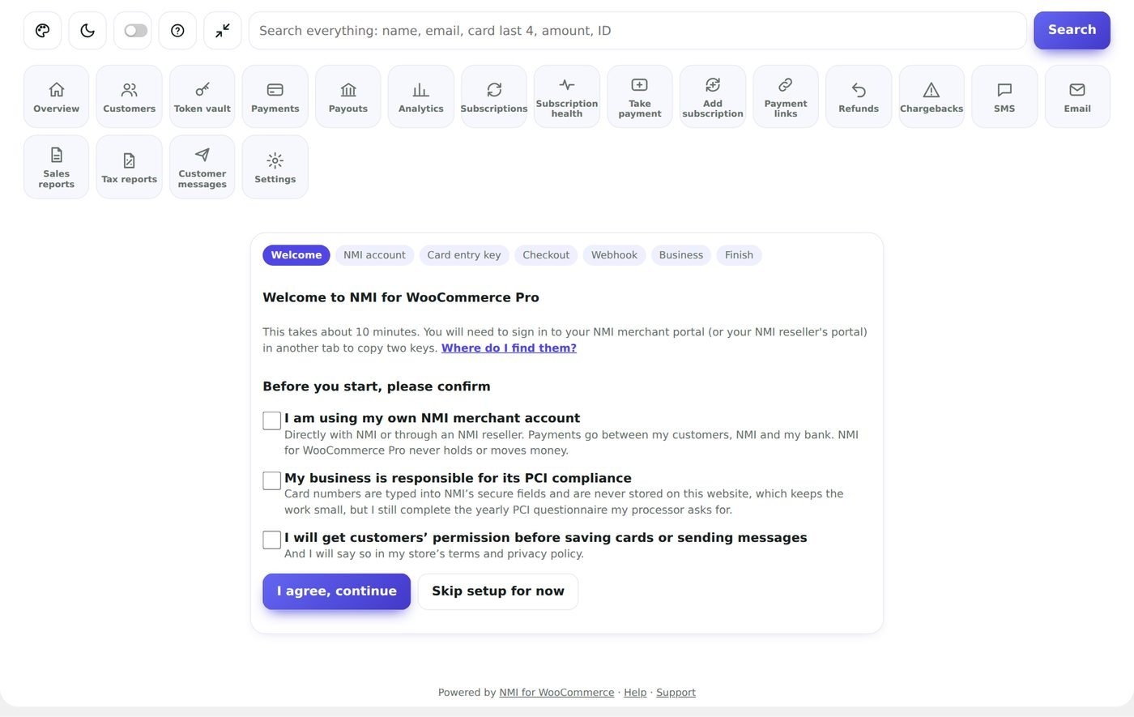Image resolution: width=1134 pixels, height=717 pixels.
Task: Open the color theme palette icon
Action: click(42, 31)
